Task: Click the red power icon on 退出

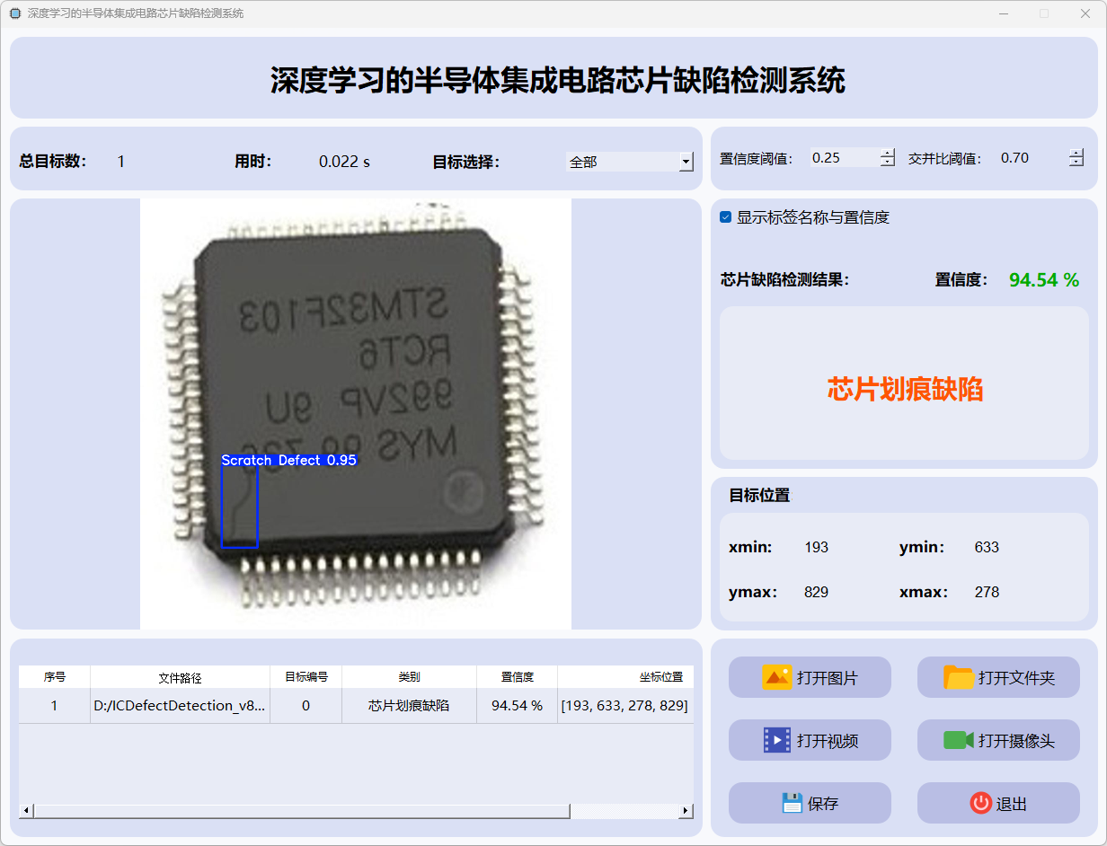Action: coord(981,803)
